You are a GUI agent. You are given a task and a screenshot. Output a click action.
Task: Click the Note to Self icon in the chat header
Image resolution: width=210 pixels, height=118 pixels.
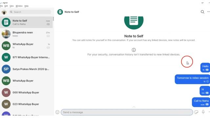(x=60, y=12)
